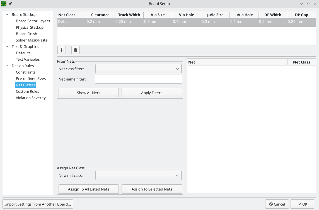Click into the Net name filter field
This screenshot has width=319, height=210.
click(138, 79)
